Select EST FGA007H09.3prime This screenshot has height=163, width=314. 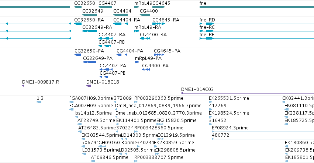coord(91,98)
